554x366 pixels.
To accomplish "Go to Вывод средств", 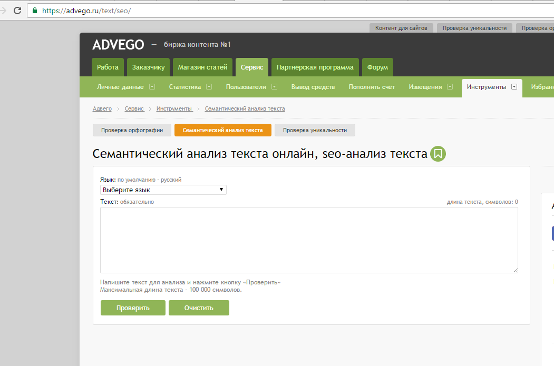I will [313, 87].
